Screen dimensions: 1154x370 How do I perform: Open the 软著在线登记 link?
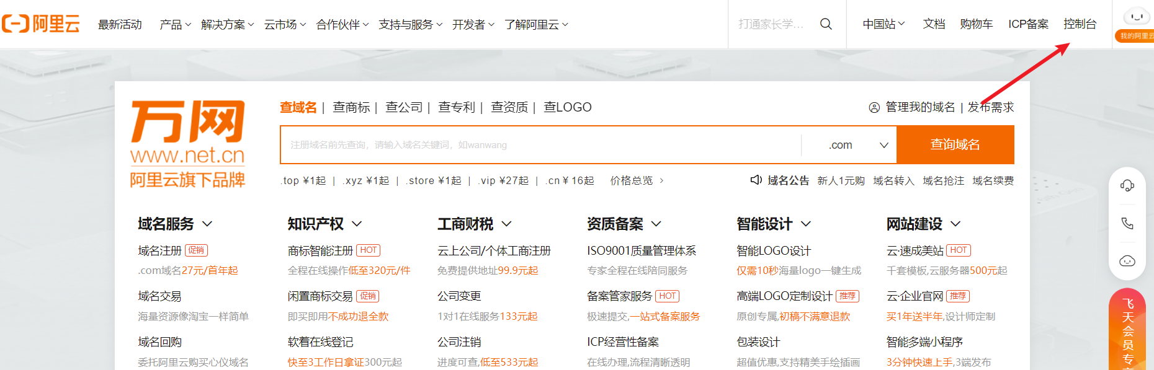(320, 342)
